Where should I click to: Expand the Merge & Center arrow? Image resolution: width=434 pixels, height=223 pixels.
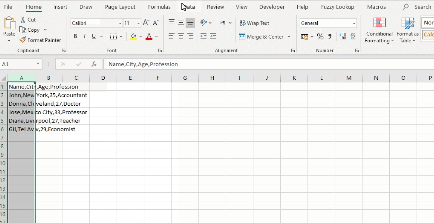[x=289, y=37]
